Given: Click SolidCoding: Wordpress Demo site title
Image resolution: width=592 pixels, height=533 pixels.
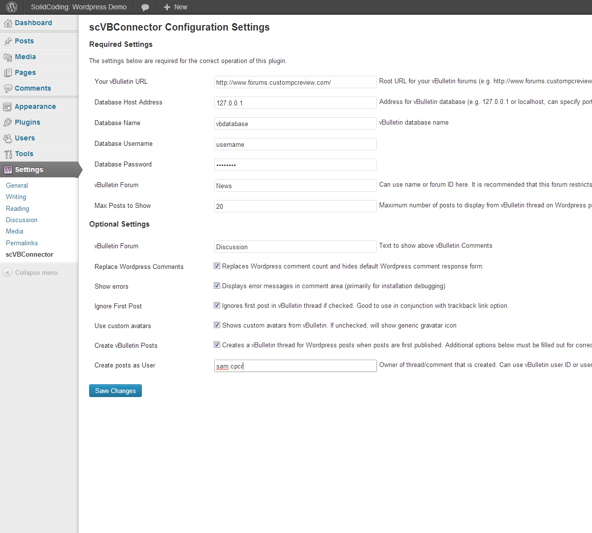Looking at the screenshot, I should 79,7.
